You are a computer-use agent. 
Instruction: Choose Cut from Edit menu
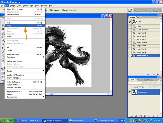tap(25, 23)
